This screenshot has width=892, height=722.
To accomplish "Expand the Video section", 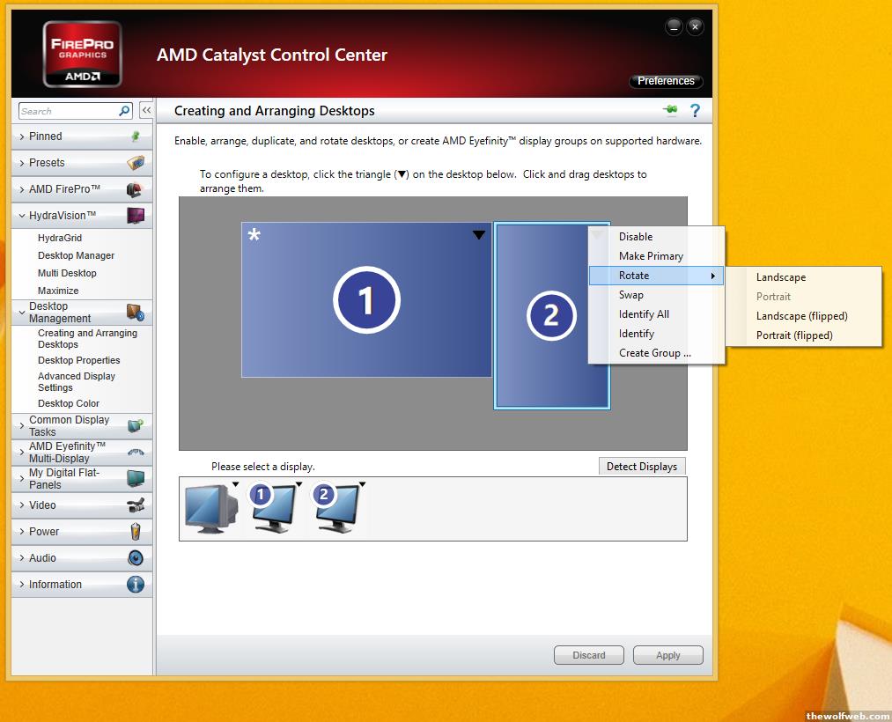I will (x=42, y=505).
